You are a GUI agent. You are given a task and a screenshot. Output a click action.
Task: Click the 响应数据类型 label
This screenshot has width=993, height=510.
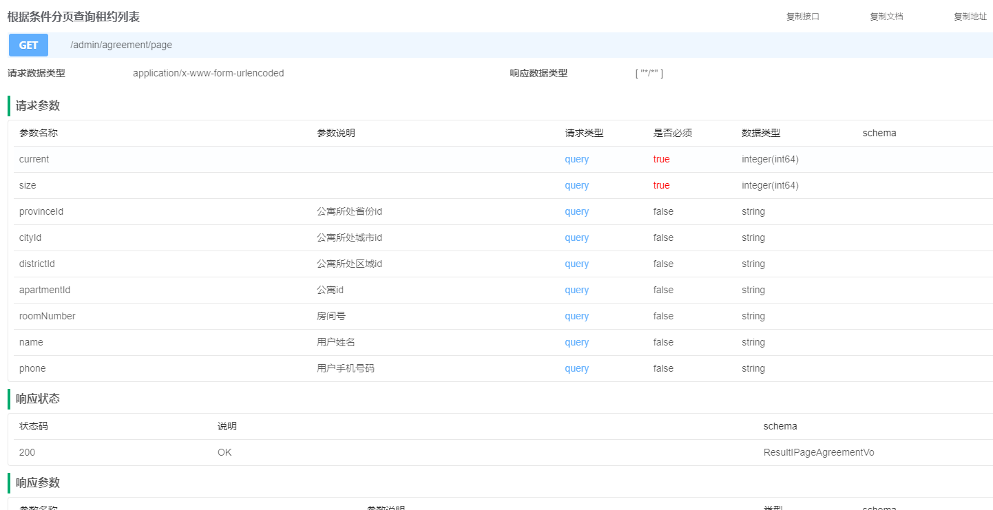point(539,73)
